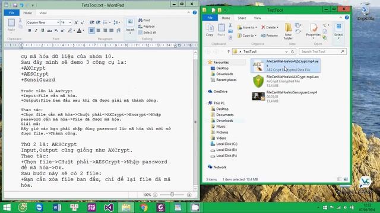Click Copy icon in Explorer ribbon
Image resolution: width=380 pixels, height=213 pixels.
tap(210, 30)
